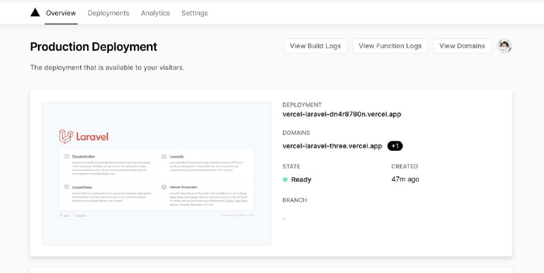The height and width of the screenshot is (273, 544).
Task: Click View Build Logs button
Action: coord(316,45)
